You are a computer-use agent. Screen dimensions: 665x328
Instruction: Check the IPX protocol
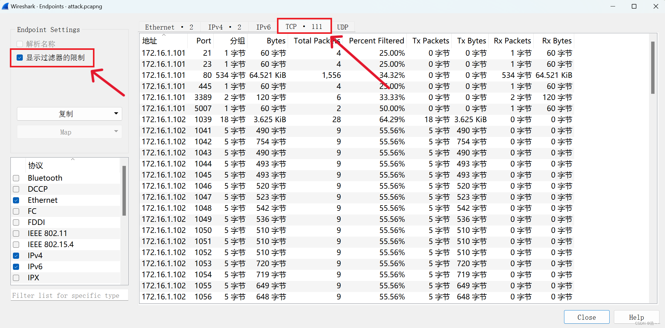click(16, 278)
